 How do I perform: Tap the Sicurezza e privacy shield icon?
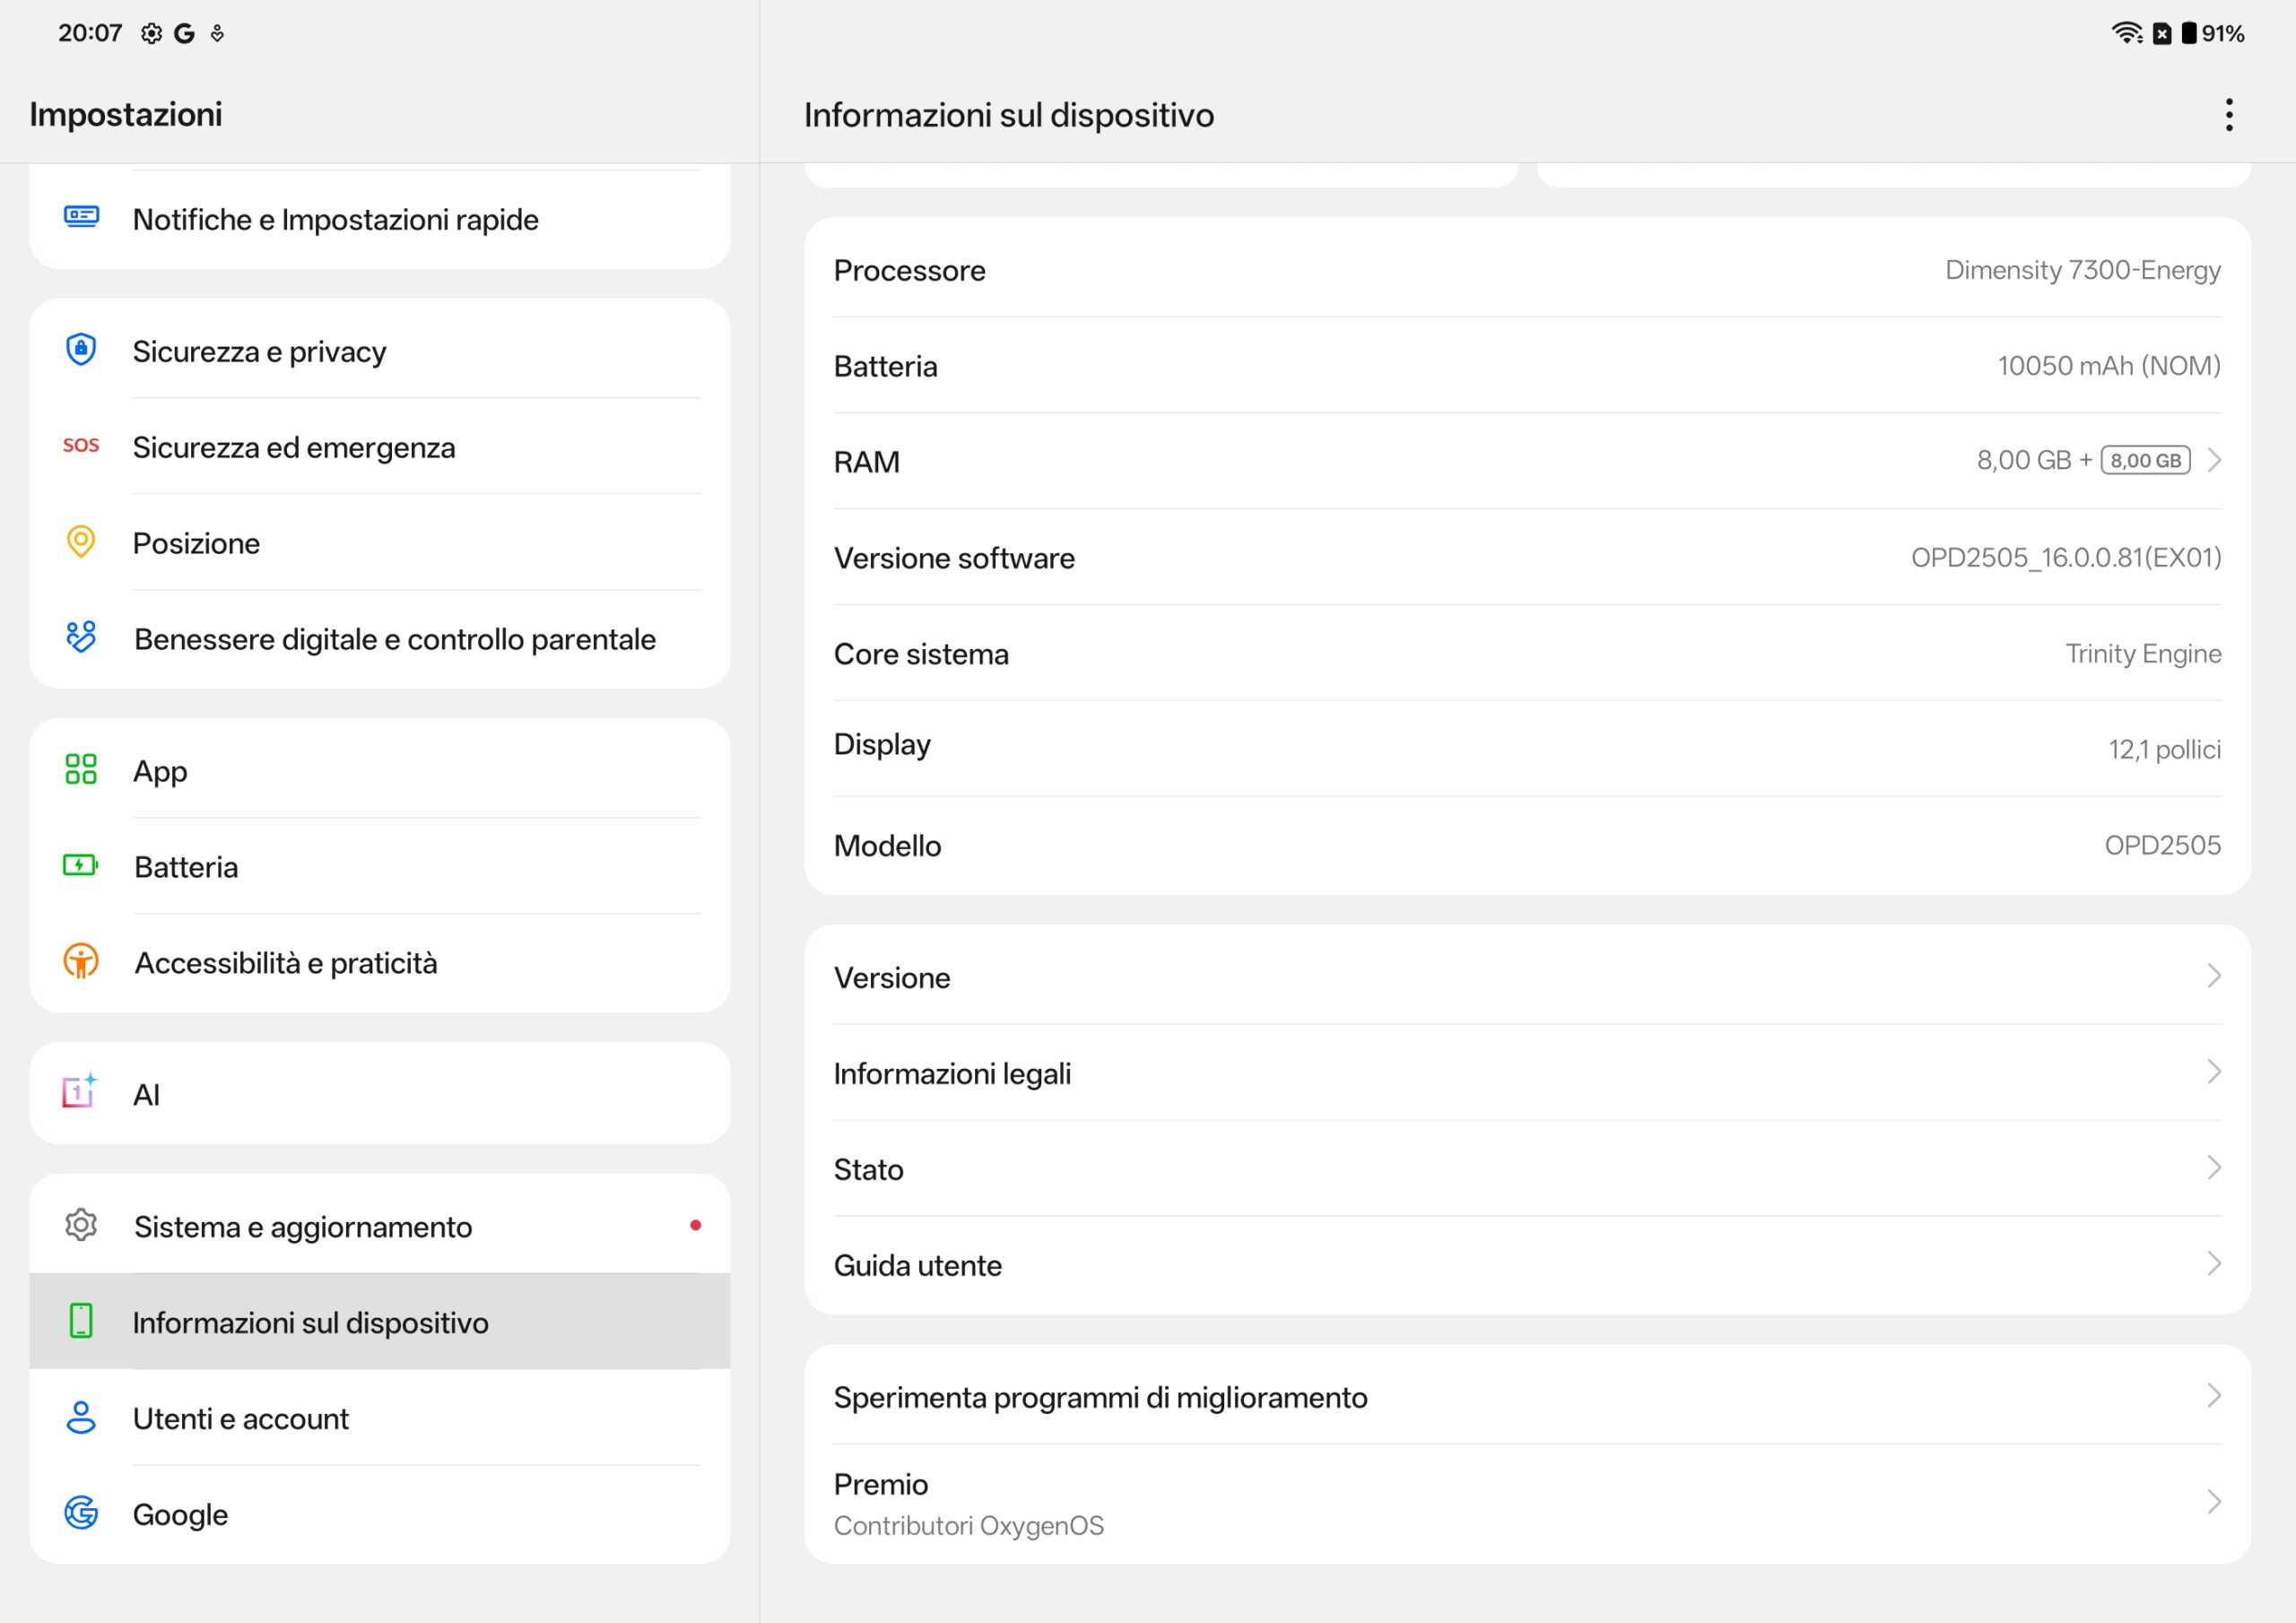click(x=81, y=350)
